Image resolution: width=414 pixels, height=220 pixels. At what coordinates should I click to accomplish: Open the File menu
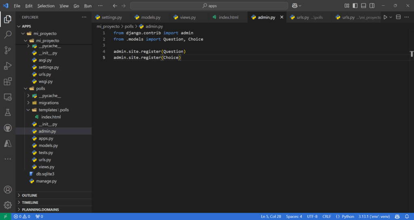click(17, 6)
